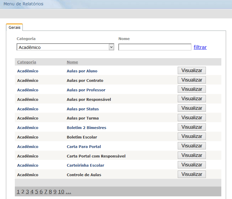The width and height of the screenshot is (232, 199).
Task: Click the current page number 2
Action: [x=23, y=192]
